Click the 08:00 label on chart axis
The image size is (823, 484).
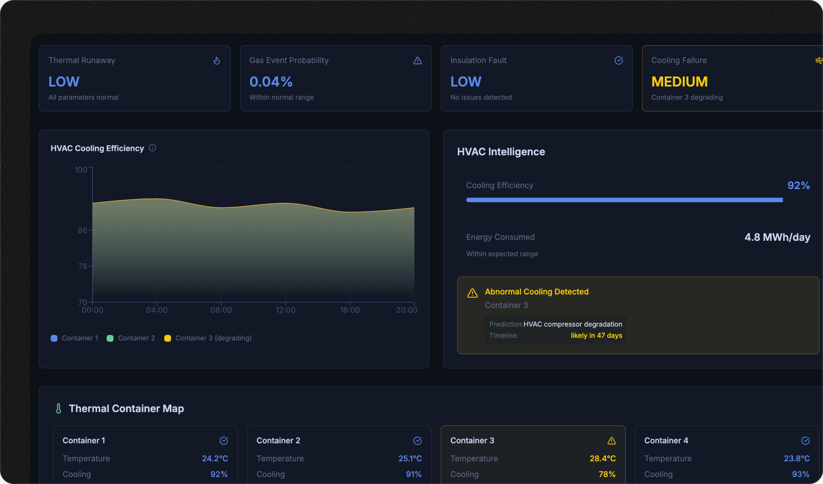(221, 310)
